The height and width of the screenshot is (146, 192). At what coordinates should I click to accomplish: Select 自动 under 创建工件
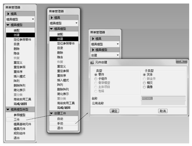[x=60, y=119]
